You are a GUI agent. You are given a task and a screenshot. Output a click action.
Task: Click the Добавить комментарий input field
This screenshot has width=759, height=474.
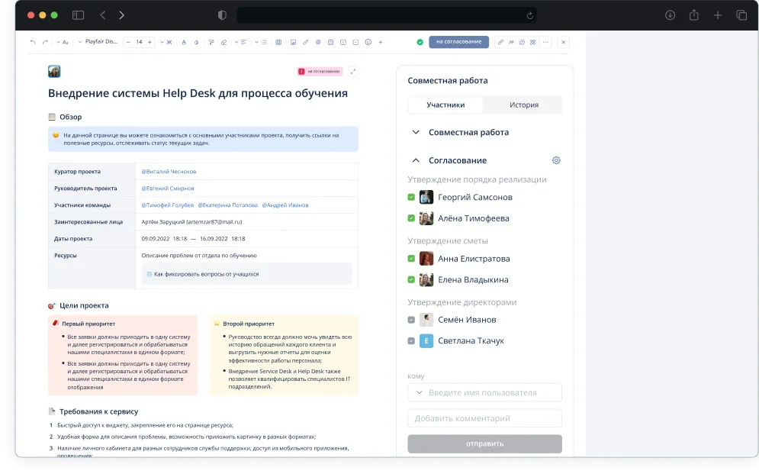484,418
